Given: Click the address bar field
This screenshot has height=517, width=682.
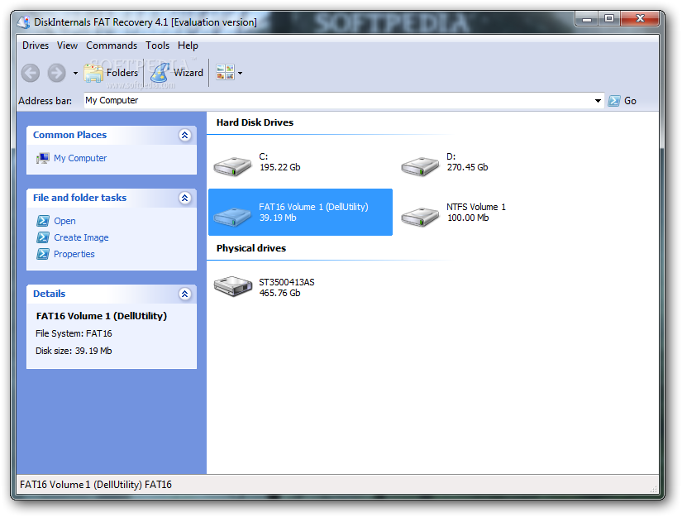Looking at the screenshot, I should point(338,101).
